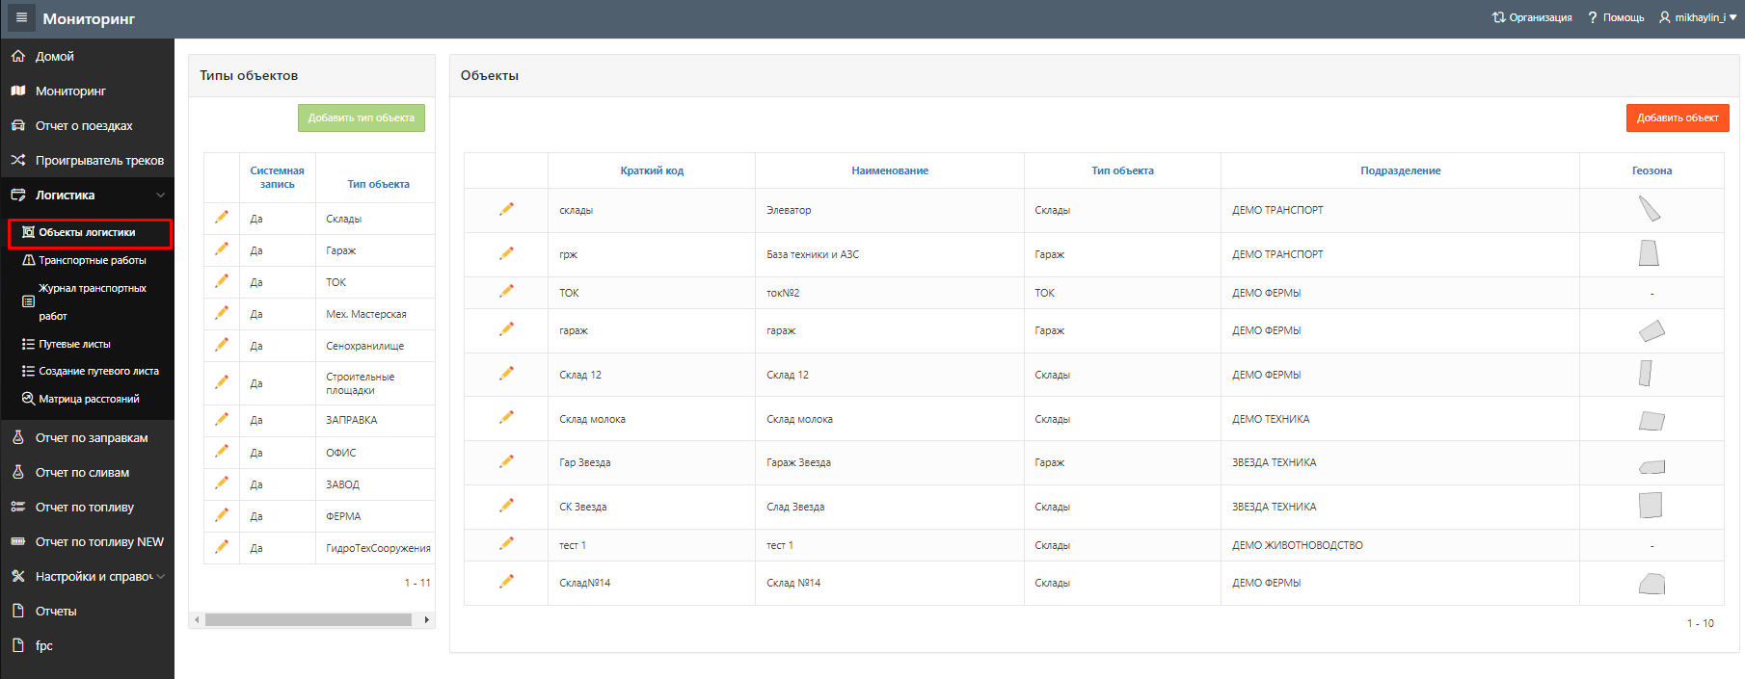Screen dimensions: 1745x679
Task: Open Транспортные работы menu item
Action: point(92,260)
